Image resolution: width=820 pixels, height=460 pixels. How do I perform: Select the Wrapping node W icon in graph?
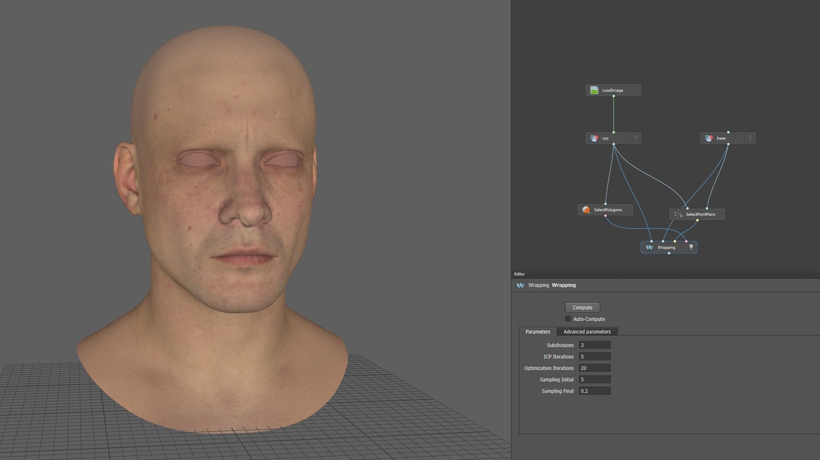[x=649, y=247]
